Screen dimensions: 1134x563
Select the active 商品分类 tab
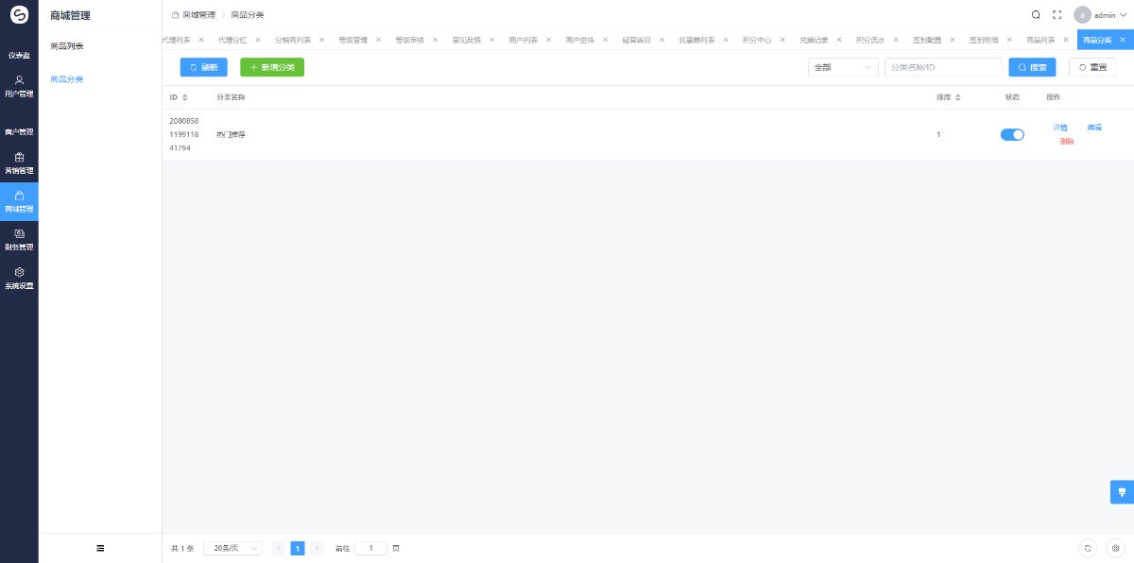1097,40
